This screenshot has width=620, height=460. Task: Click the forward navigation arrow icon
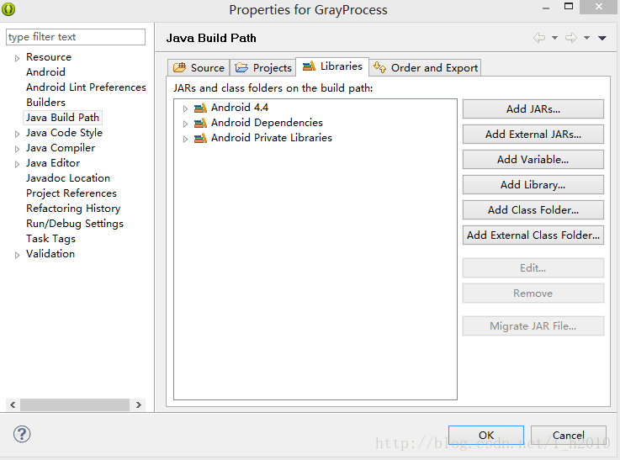coord(571,38)
